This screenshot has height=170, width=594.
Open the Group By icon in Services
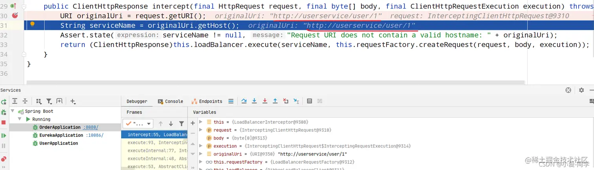tap(39, 101)
